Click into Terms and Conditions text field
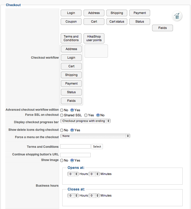The width and height of the screenshot is (191, 209). pos(75,147)
